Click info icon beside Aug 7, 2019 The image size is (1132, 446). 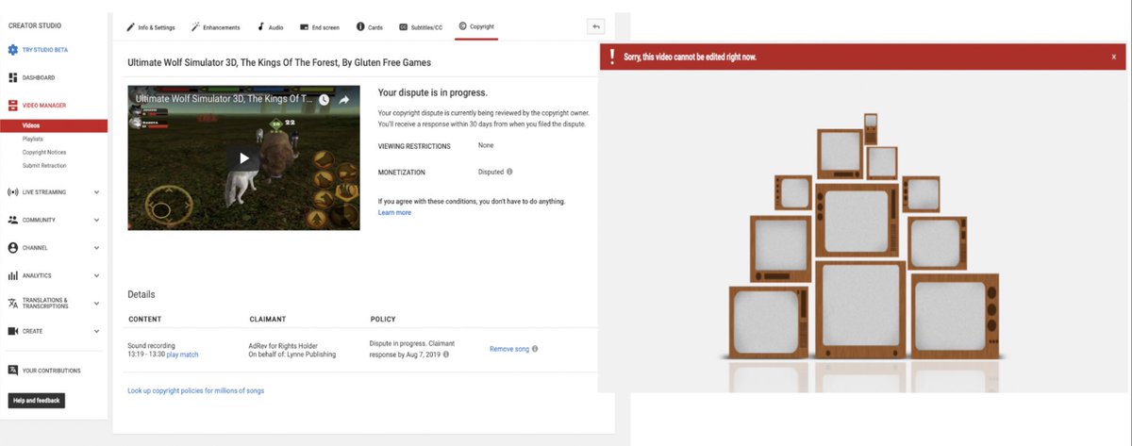[x=446, y=355]
